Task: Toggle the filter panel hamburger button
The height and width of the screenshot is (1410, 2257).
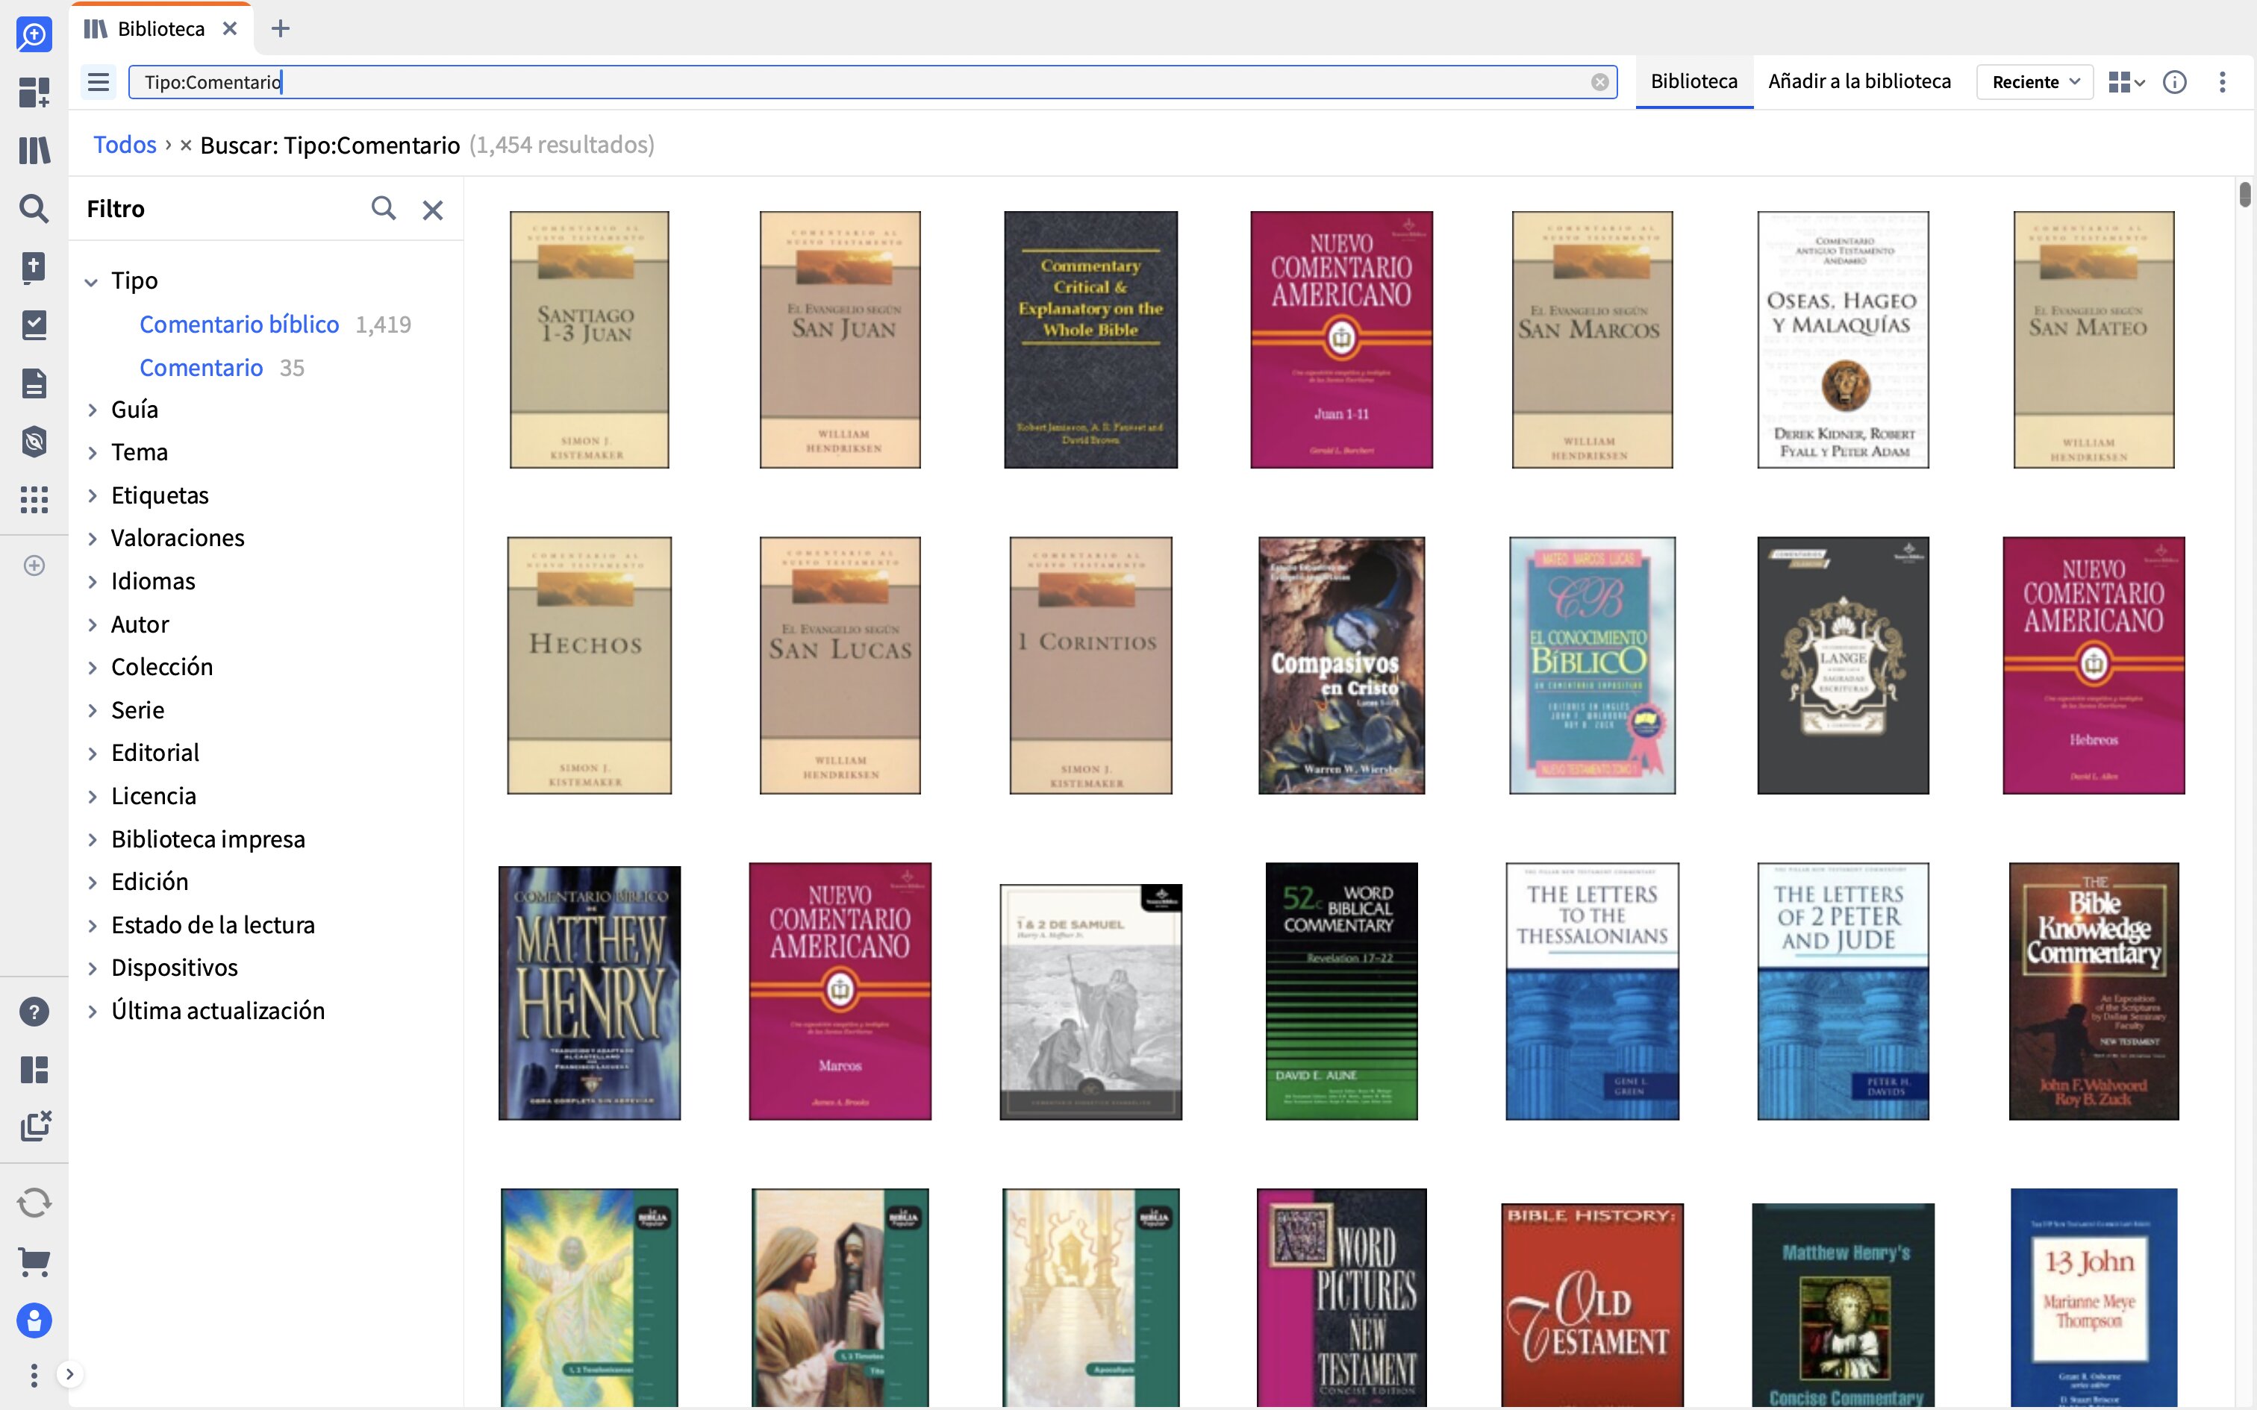Action: click(x=98, y=82)
